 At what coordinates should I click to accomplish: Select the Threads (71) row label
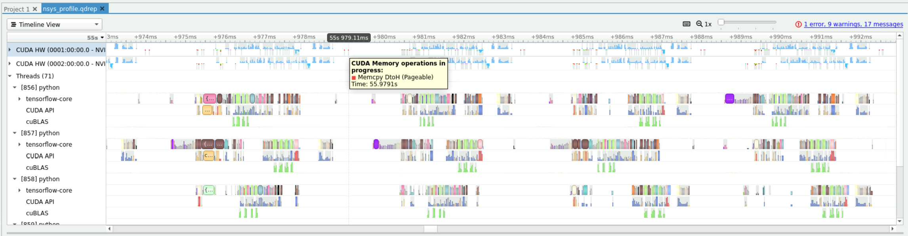pyautogui.click(x=35, y=76)
